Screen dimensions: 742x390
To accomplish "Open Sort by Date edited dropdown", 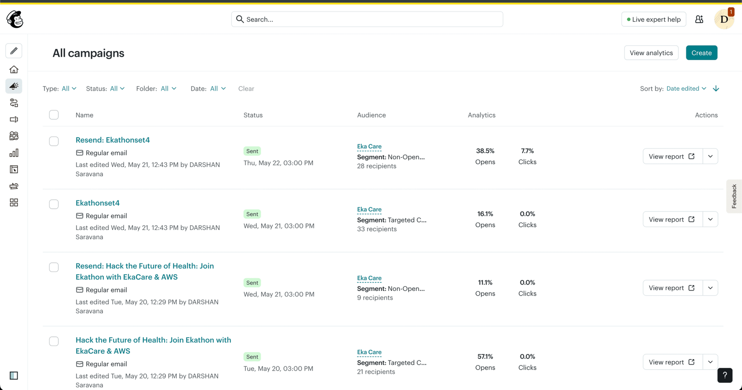I will (x=686, y=88).
